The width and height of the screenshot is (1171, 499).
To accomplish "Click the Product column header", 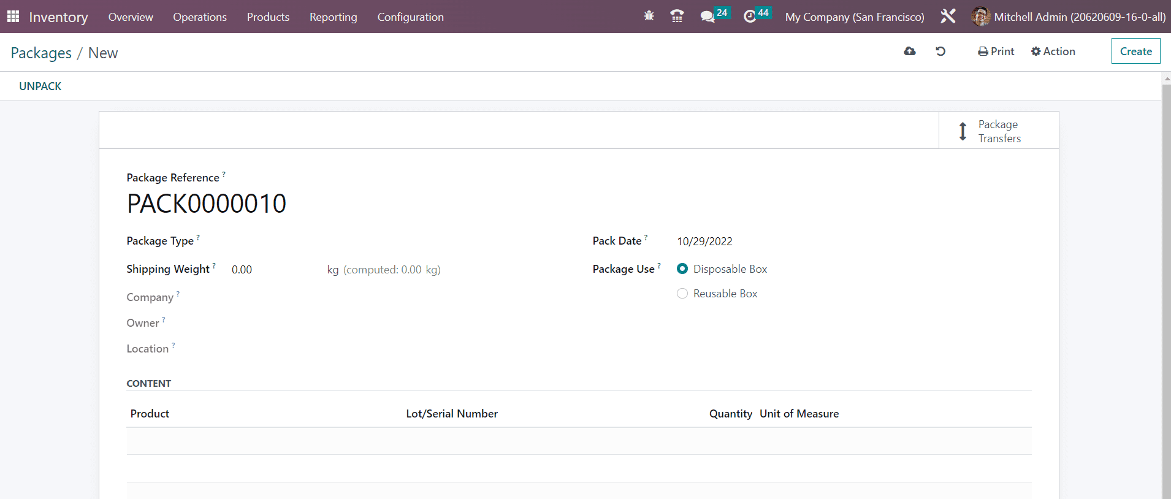I will pos(150,414).
